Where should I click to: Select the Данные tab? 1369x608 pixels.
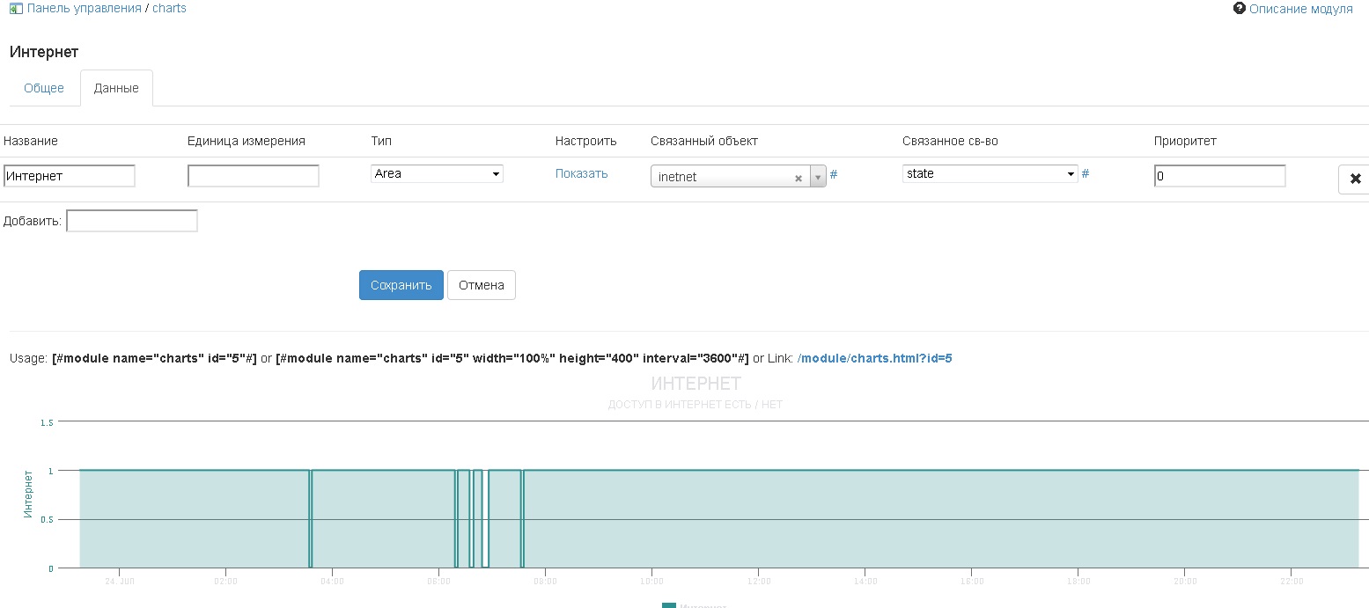click(x=116, y=88)
